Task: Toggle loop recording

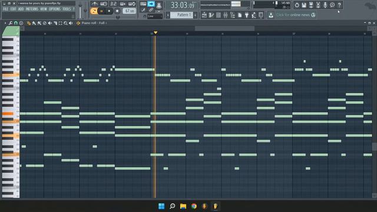Action: [x=132, y=4]
